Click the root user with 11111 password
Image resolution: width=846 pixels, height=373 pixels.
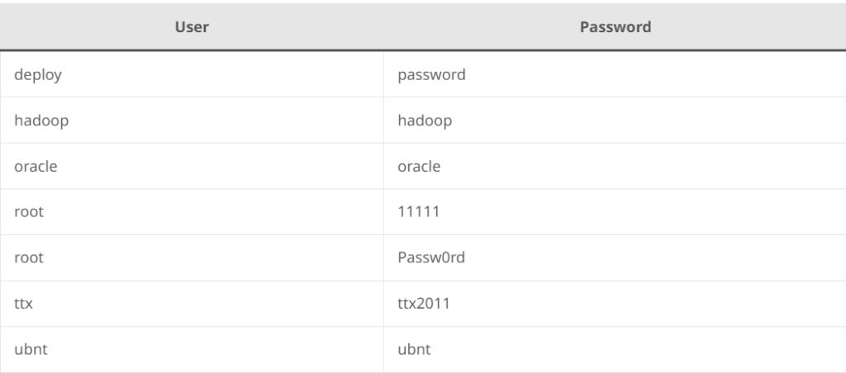point(192,212)
